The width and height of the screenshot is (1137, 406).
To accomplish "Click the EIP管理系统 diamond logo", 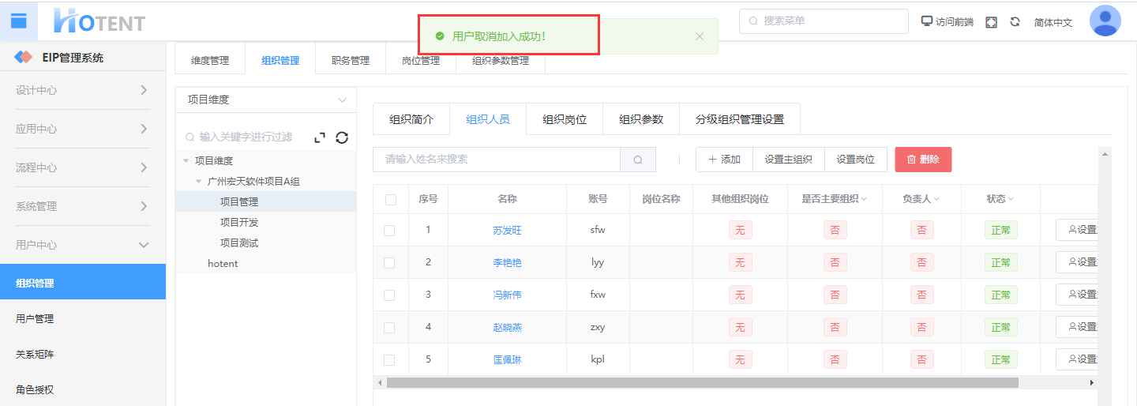I will point(24,58).
